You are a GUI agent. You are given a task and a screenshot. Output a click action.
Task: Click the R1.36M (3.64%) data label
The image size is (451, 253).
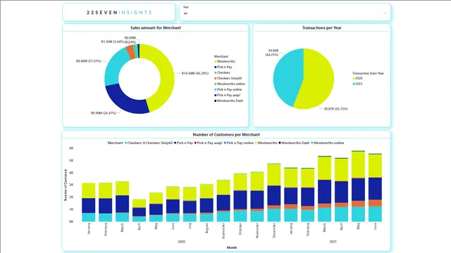(113, 42)
